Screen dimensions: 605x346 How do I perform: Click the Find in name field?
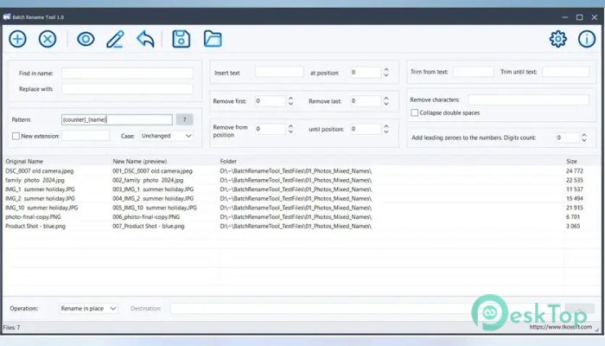tap(127, 74)
